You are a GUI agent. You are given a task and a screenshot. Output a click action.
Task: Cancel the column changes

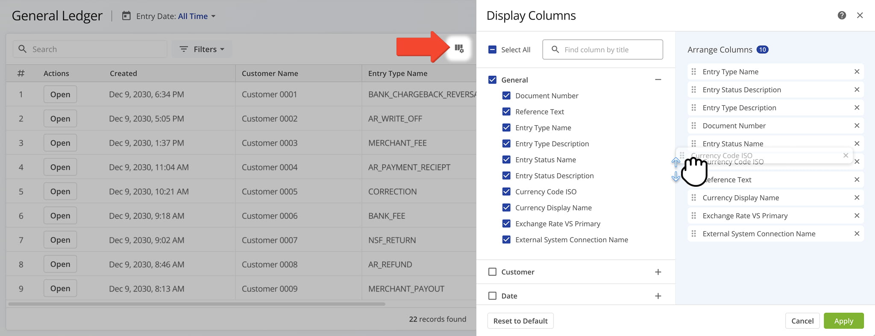click(x=802, y=321)
